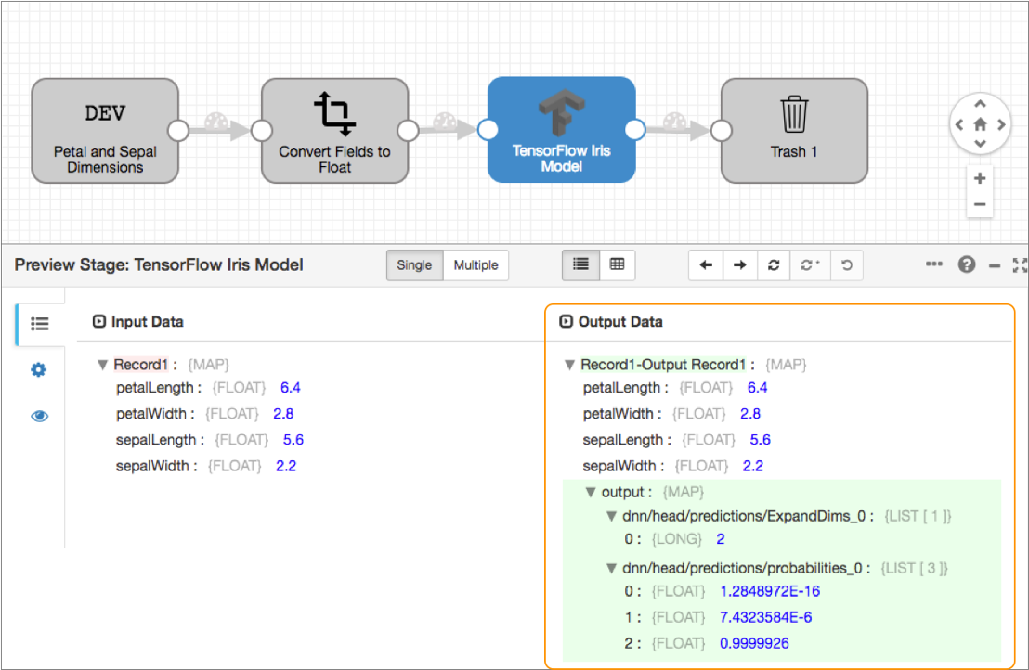The width and height of the screenshot is (1029, 670).
Task: Collapse the probabilities_0 list node
Action: (611, 568)
